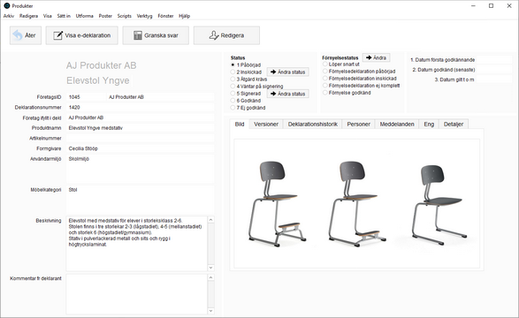Select status 3 Åtgärd krävs
519x318 pixels.
233,79
